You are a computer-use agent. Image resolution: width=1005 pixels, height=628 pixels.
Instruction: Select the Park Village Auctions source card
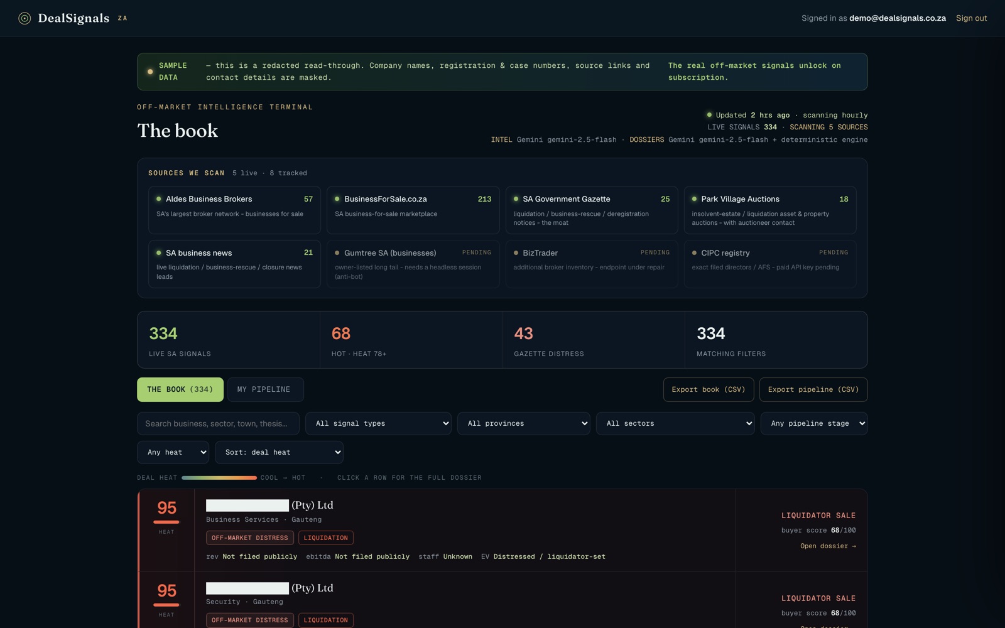[770, 210]
